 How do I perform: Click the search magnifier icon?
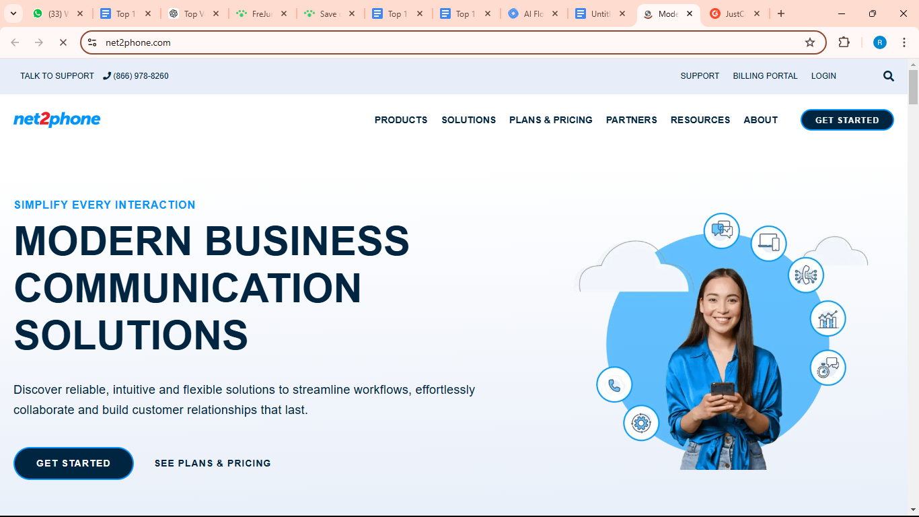888,75
